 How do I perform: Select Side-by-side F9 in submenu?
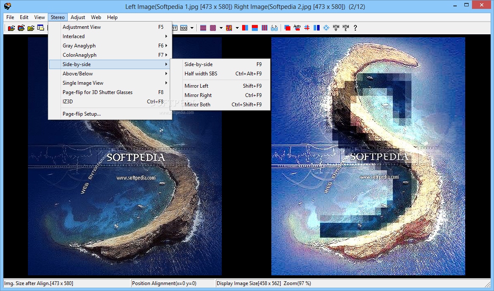(220, 64)
